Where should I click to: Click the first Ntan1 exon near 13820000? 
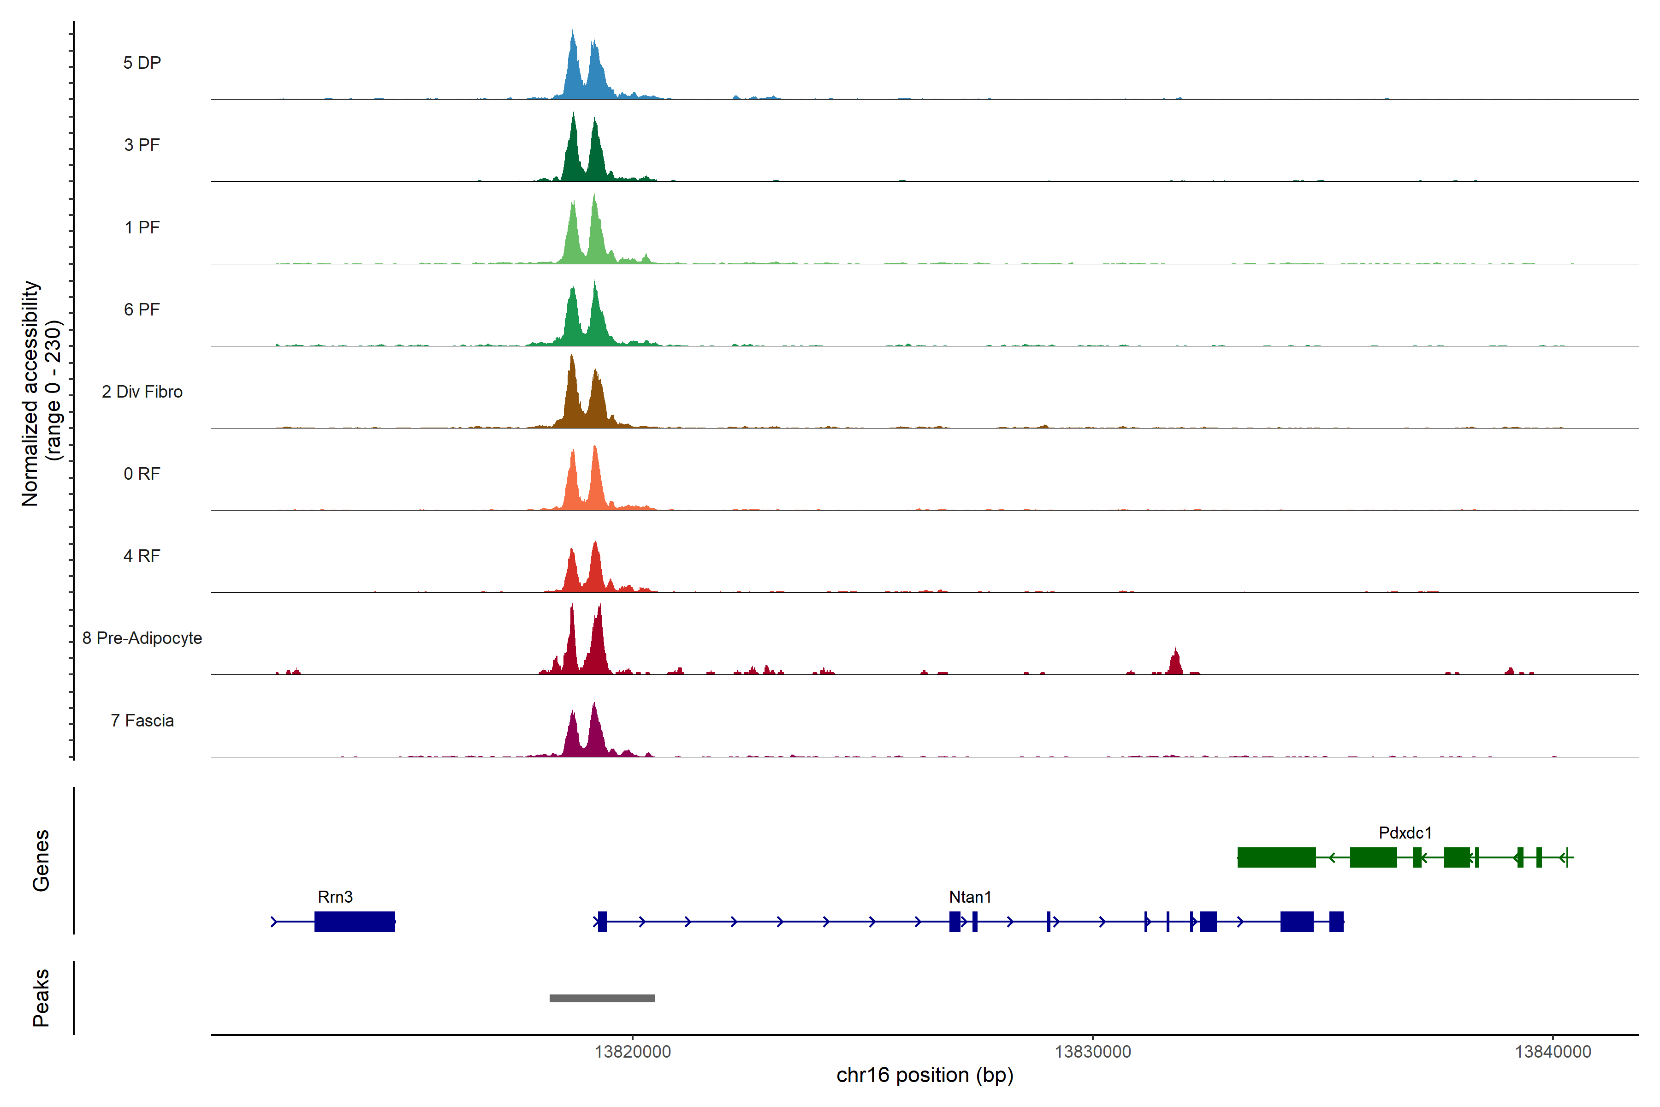602,921
